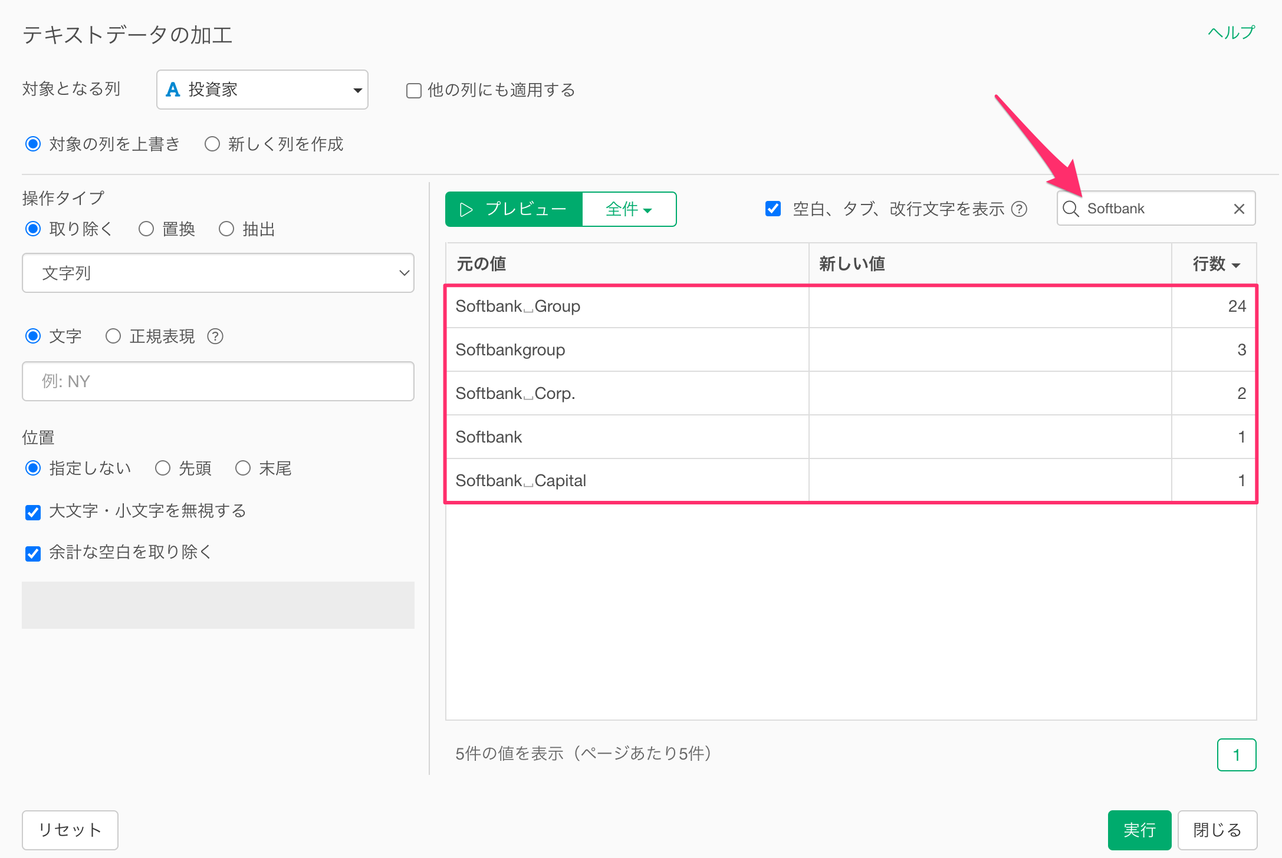1282x858 pixels.
Task: Set position to 先頭
Action: click(x=163, y=468)
